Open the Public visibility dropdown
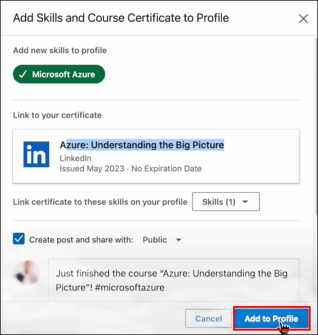 (162, 240)
